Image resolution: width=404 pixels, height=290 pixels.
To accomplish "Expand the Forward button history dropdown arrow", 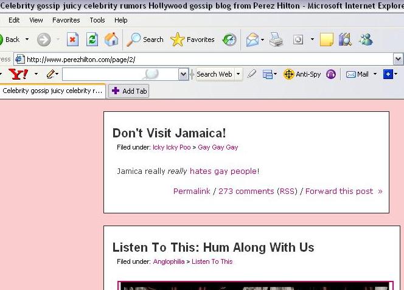I will coord(58,40).
